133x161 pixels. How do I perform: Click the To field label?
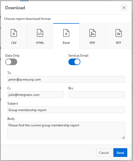point(9,73)
